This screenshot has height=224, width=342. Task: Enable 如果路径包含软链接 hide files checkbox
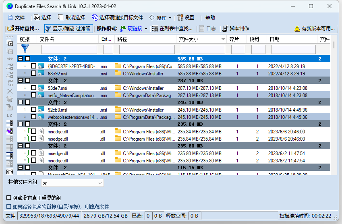coord(9,206)
